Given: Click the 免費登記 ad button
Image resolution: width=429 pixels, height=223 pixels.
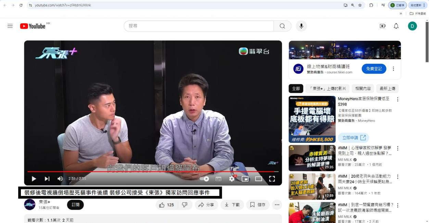Looking at the screenshot, I should point(374,69).
